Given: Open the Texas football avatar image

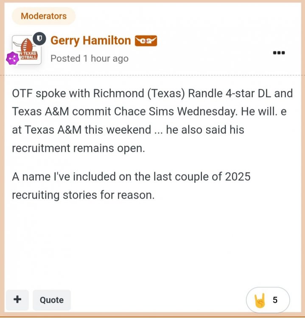Looking at the screenshot, I should pyautogui.click(x=27, y=50).
